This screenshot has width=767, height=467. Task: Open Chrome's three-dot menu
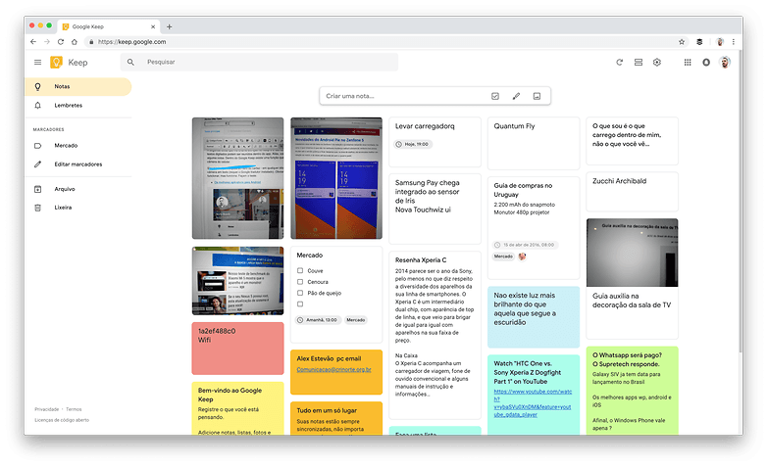734,42
